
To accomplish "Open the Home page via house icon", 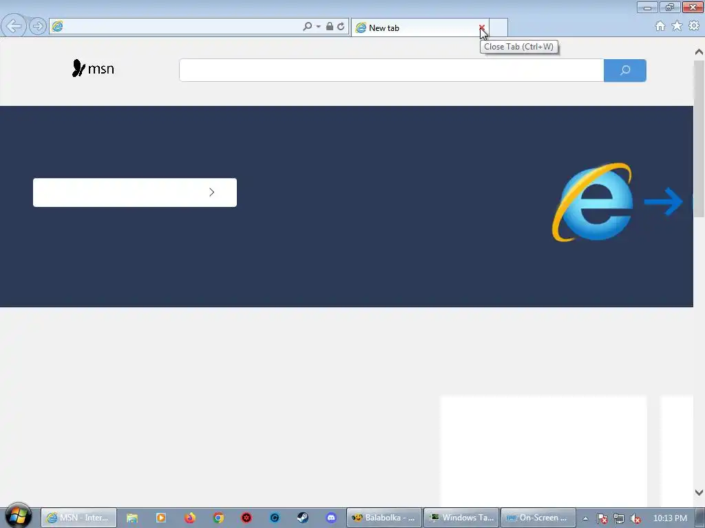I will [x=660, y=26].
